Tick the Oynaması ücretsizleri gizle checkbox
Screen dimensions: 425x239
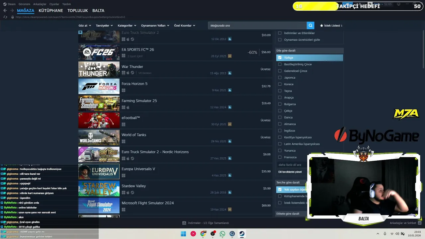(x=280, y=40)
